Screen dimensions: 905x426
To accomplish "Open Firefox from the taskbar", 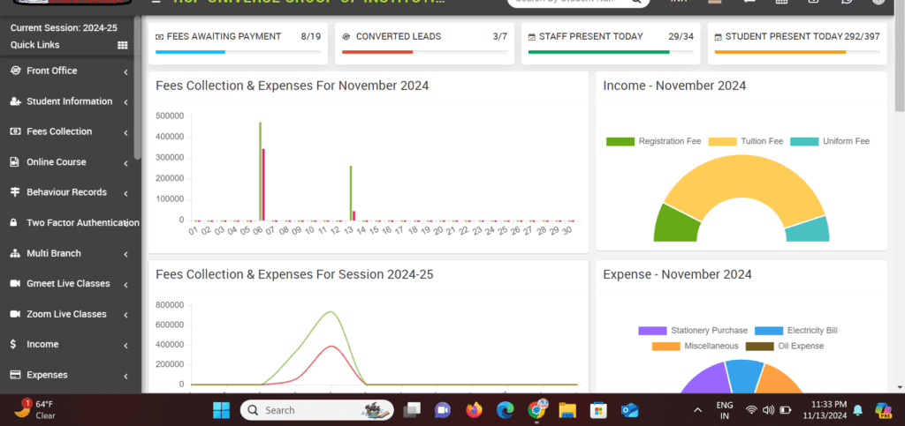I will (x=475, y=410).
